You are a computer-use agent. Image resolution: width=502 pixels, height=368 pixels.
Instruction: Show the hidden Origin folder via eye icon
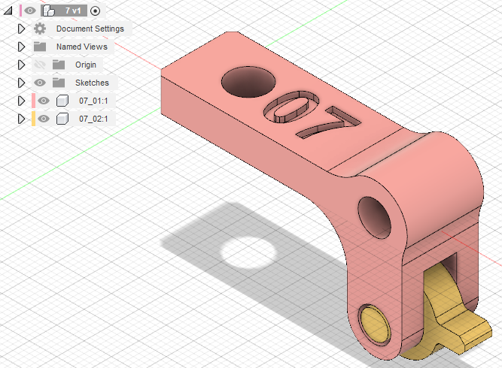tap(40, 65)
